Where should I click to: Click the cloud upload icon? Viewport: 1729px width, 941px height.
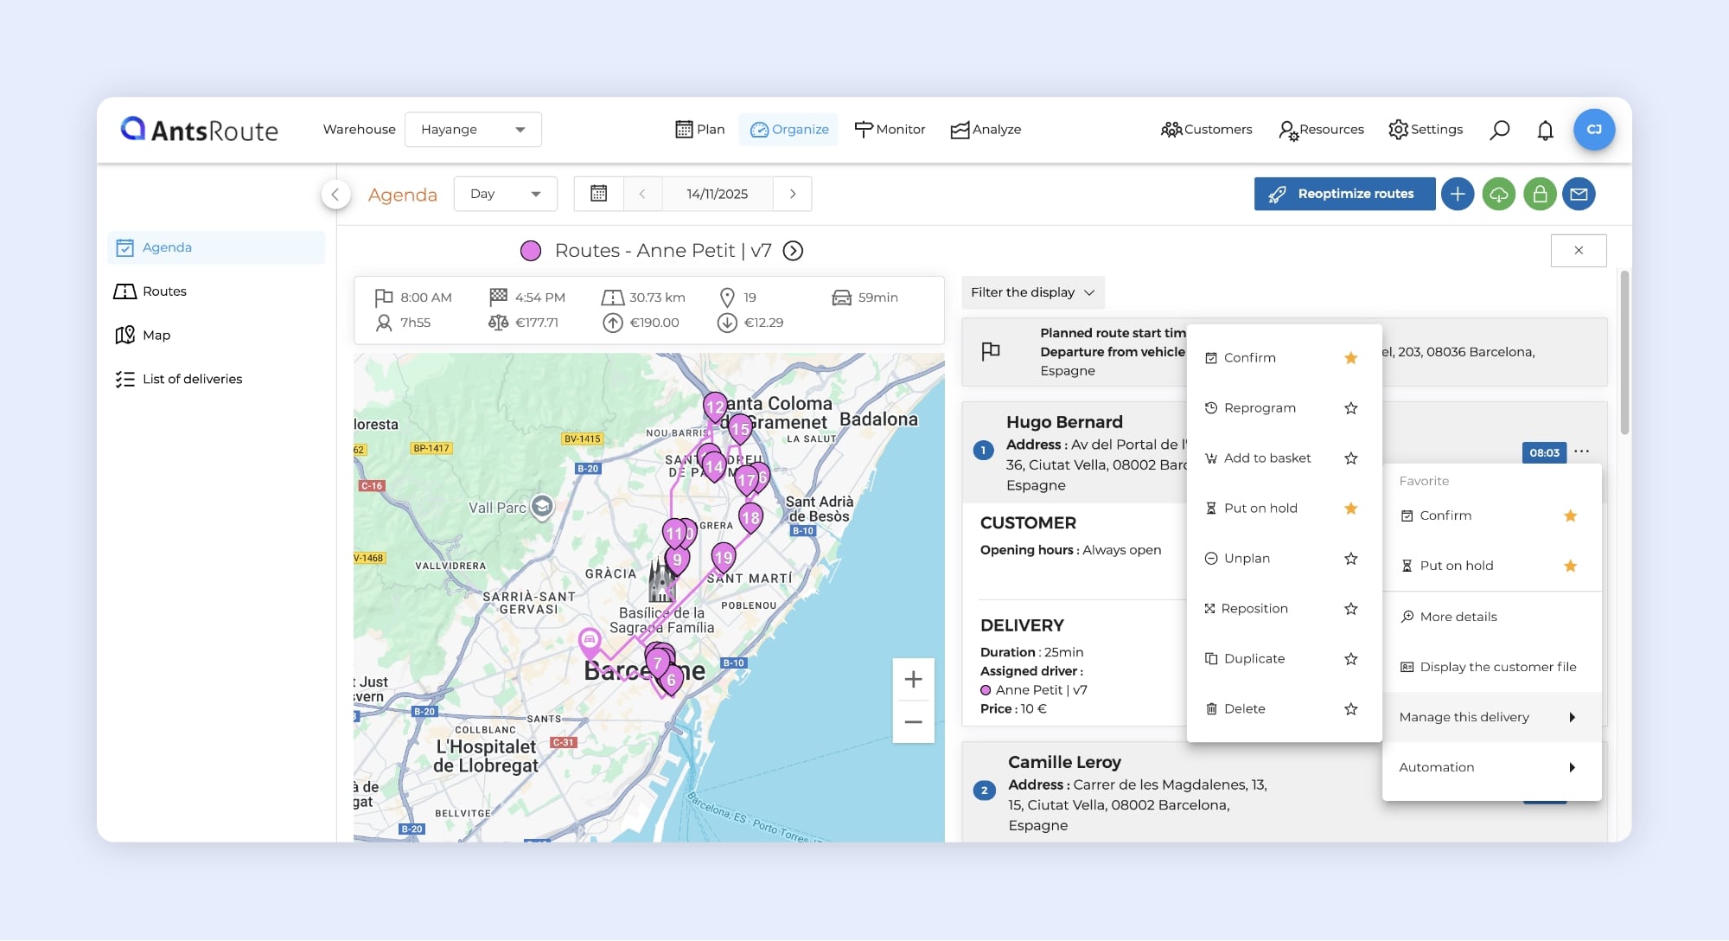[1499, 194]
